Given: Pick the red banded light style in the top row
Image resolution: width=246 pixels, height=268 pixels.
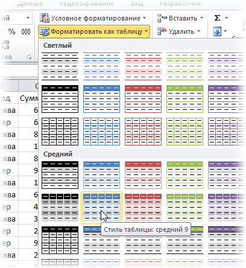Looking at the screenshot, I should click(143, 66).
